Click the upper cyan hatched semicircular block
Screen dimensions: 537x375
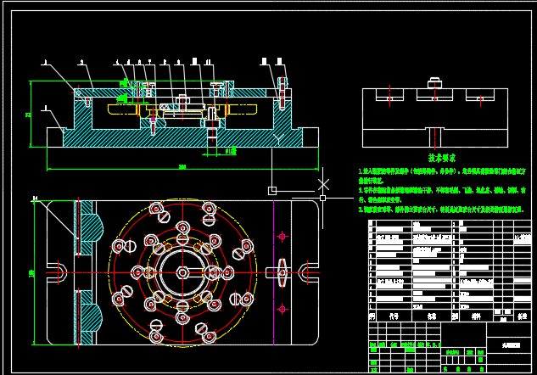point(90,227)
